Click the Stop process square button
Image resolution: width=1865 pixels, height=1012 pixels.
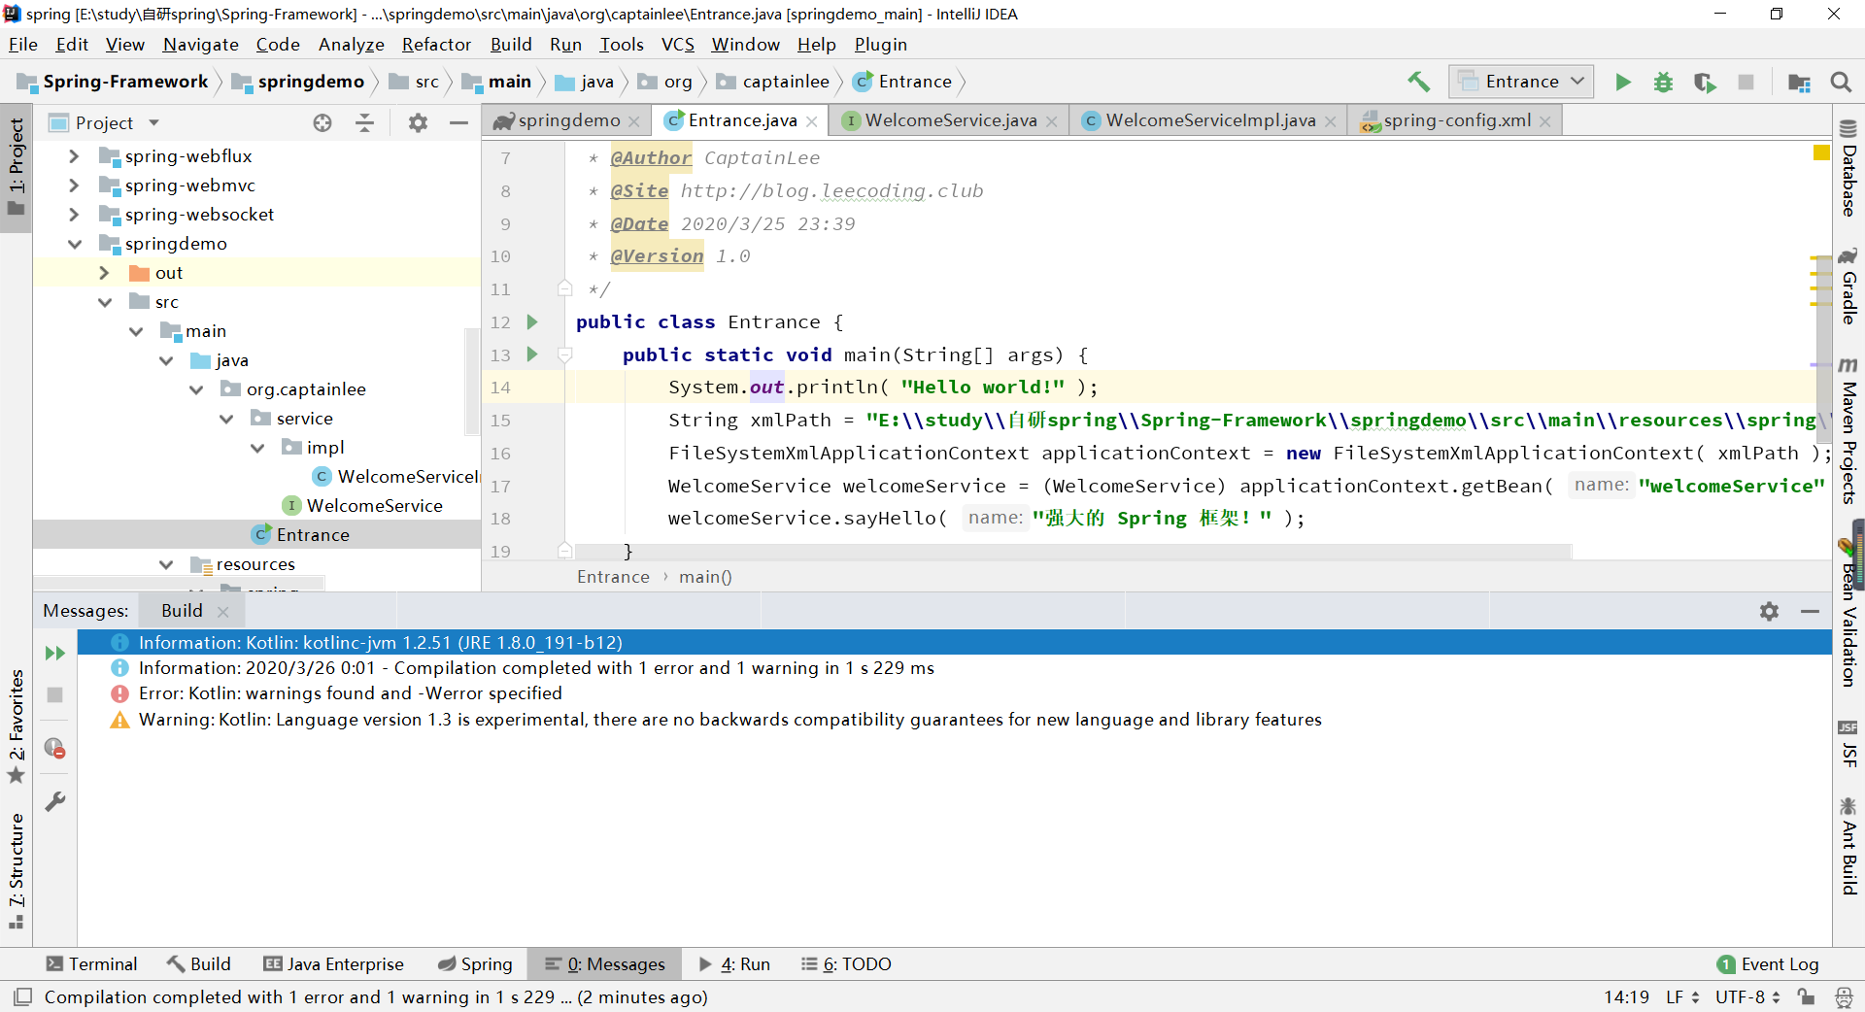pos(1746,82)
